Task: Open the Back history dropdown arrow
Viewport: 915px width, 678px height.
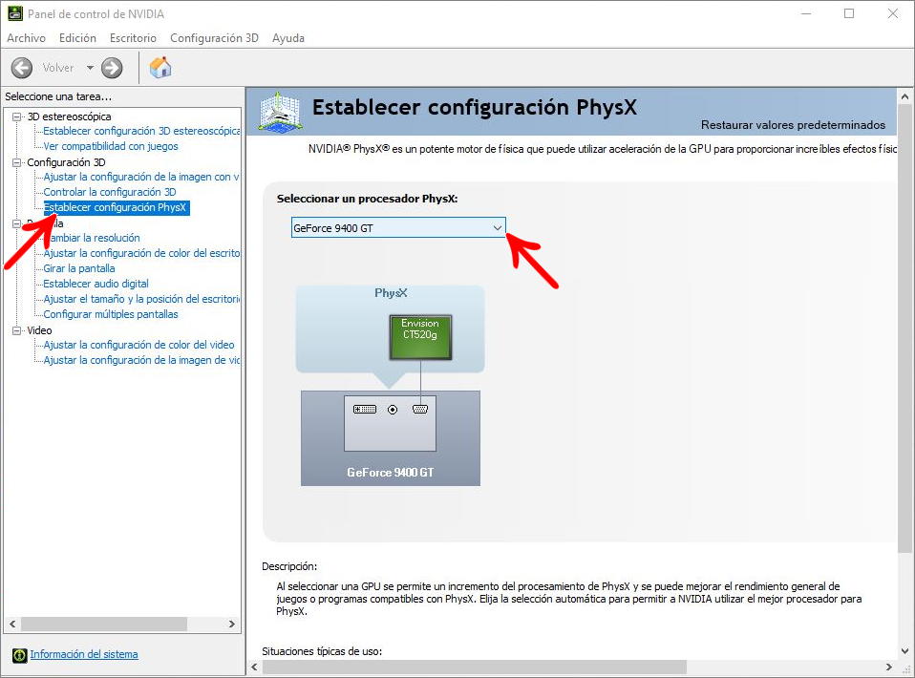Action: [x=90, y=68]
